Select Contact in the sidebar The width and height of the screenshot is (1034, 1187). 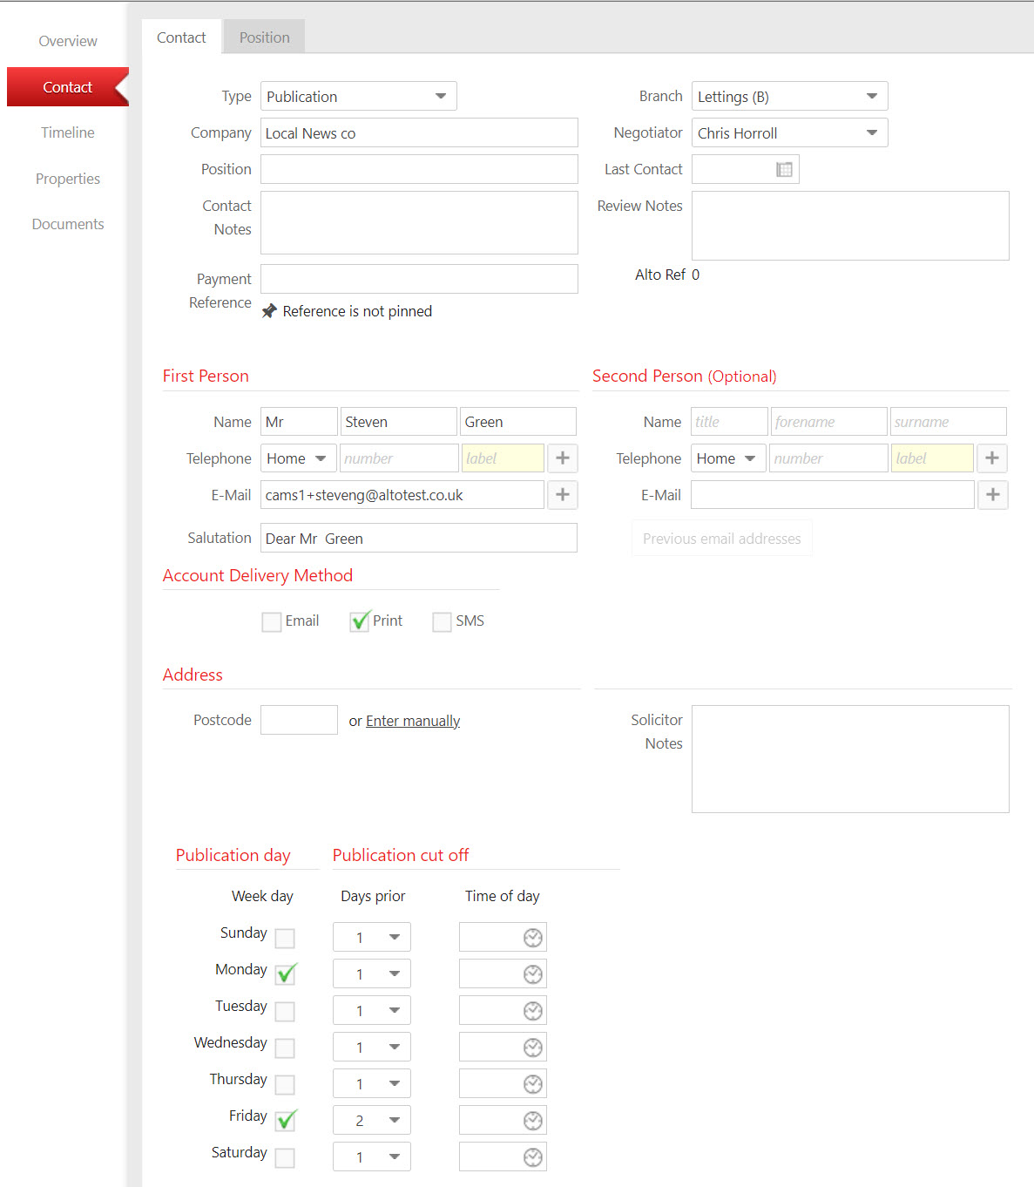point(68,87)
